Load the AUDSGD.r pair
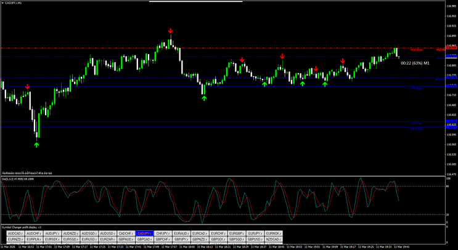 [89, 233]
